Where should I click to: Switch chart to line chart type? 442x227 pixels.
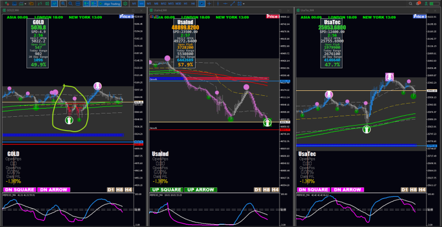54,4
